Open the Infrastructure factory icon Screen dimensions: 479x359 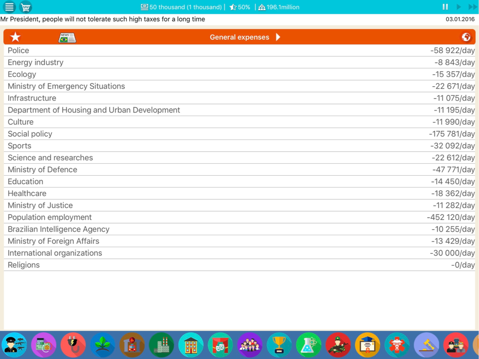click(x=161, y=345)
